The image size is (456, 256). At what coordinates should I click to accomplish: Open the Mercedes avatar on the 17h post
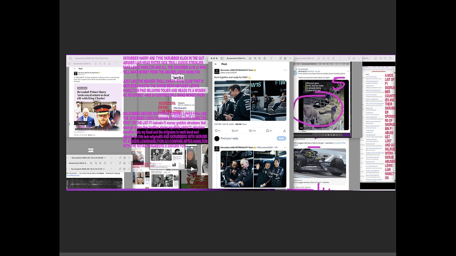(217, 148)
